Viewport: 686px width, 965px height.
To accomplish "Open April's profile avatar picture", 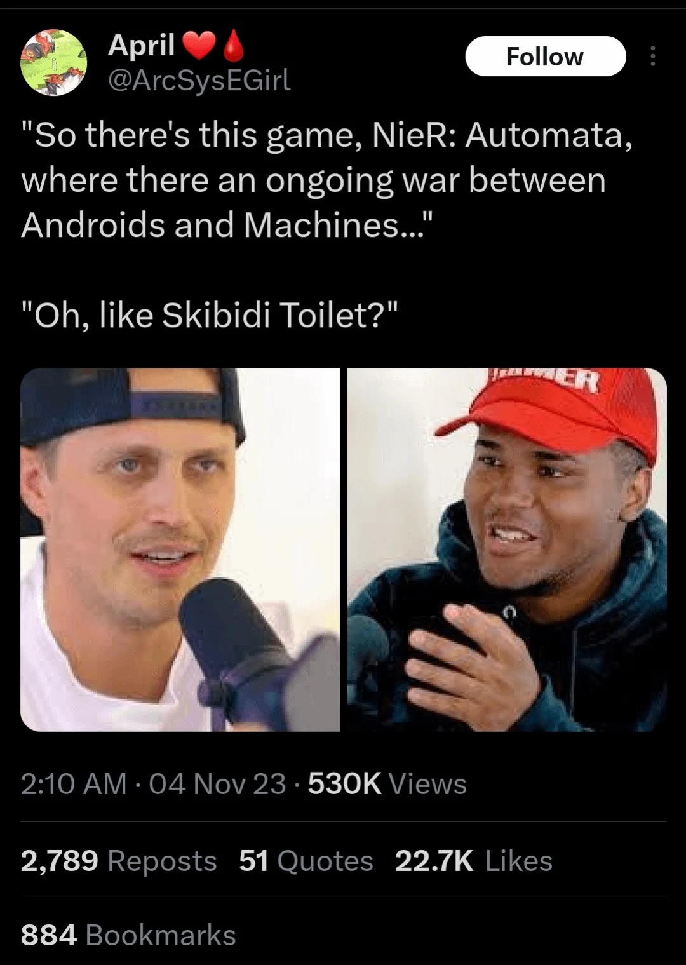I will tap(54, 62).
